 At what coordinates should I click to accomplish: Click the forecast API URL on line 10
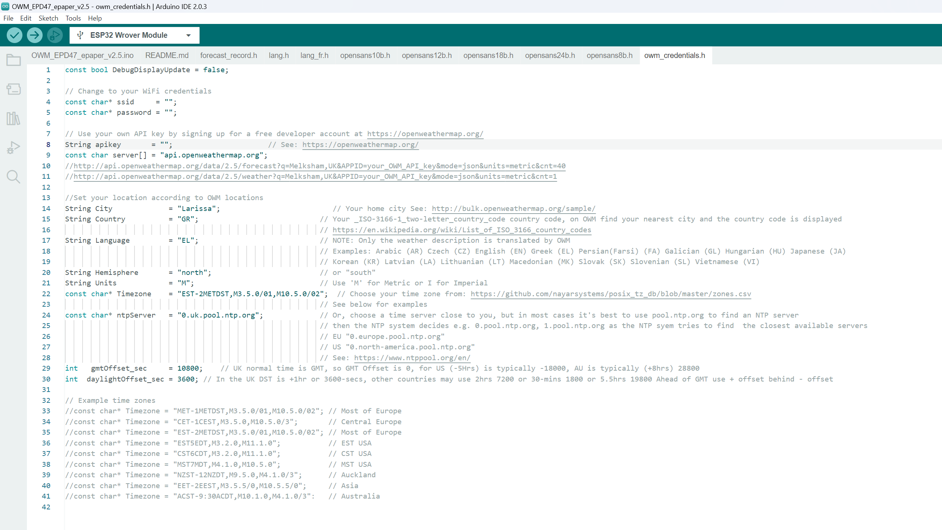[x=319, y=166]
